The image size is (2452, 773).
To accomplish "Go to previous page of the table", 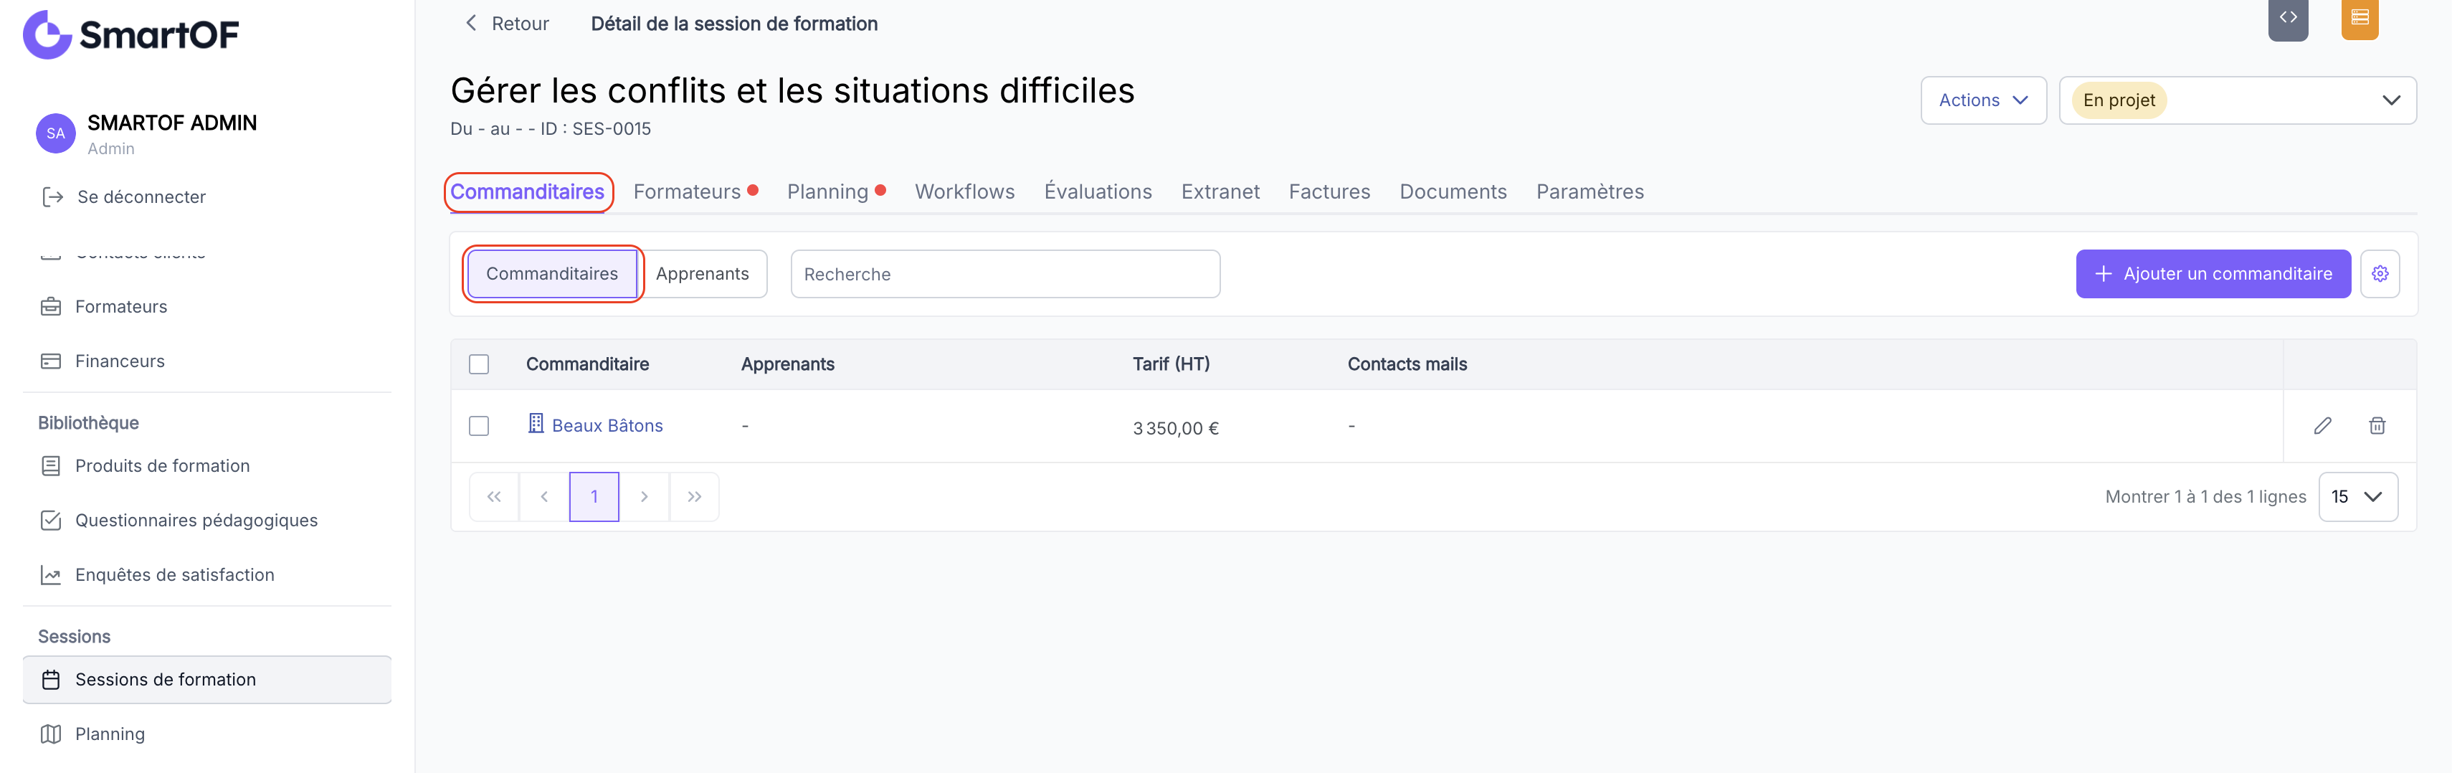I will tap(544, 497).
